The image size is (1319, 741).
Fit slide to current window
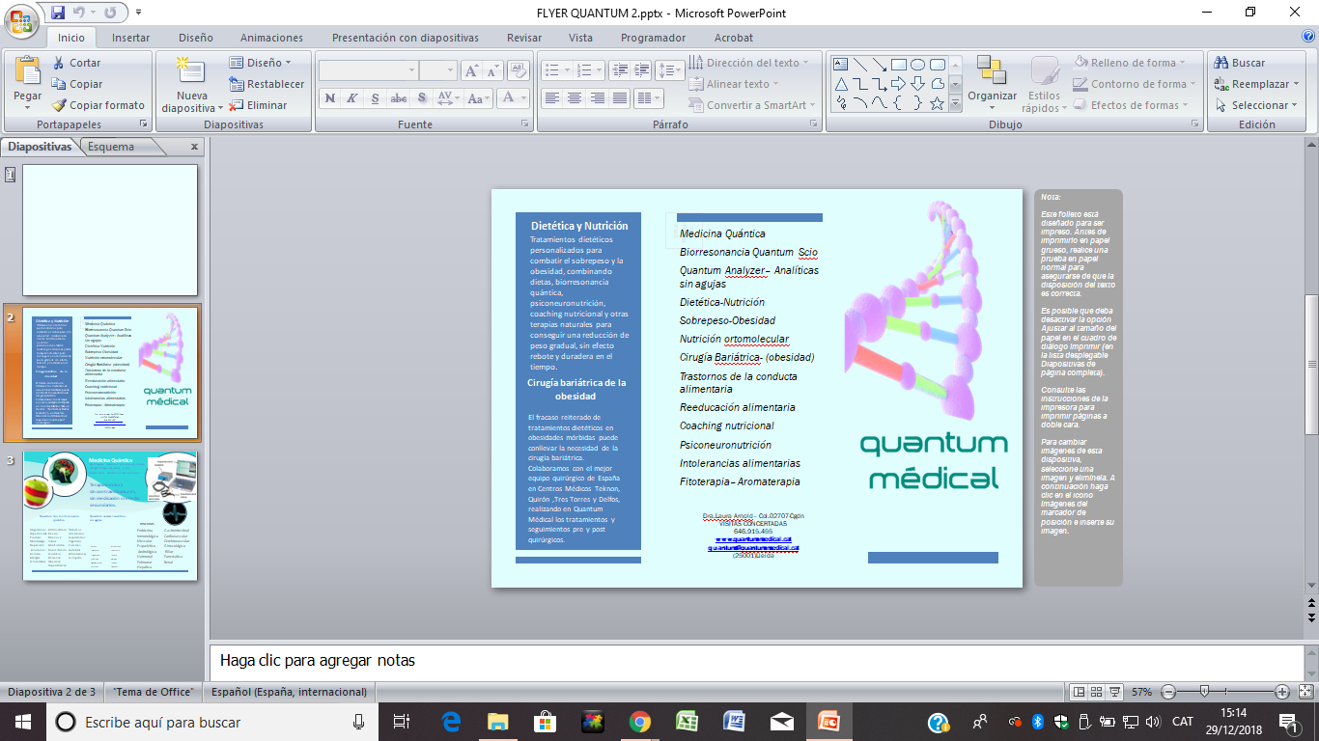click(1306, 692)
